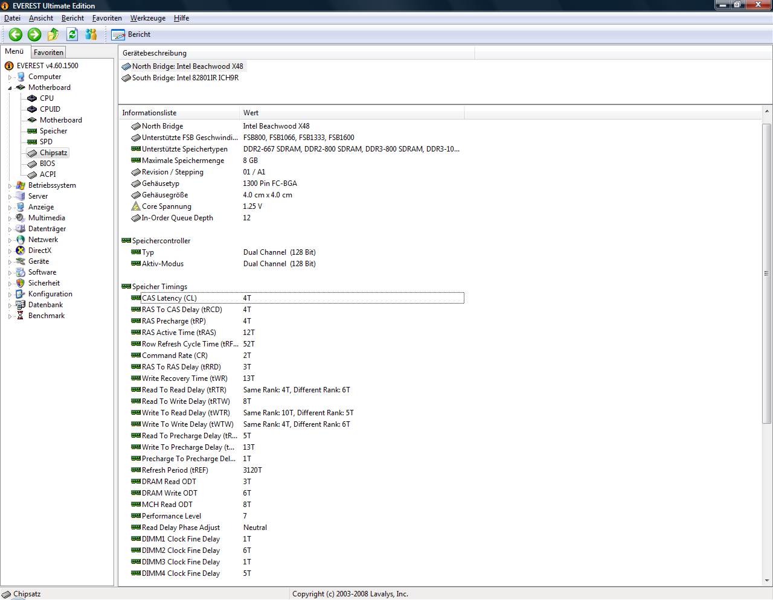Expand the Datenträger tree node
The image size is (773, 600).
(x=10, y=229)
